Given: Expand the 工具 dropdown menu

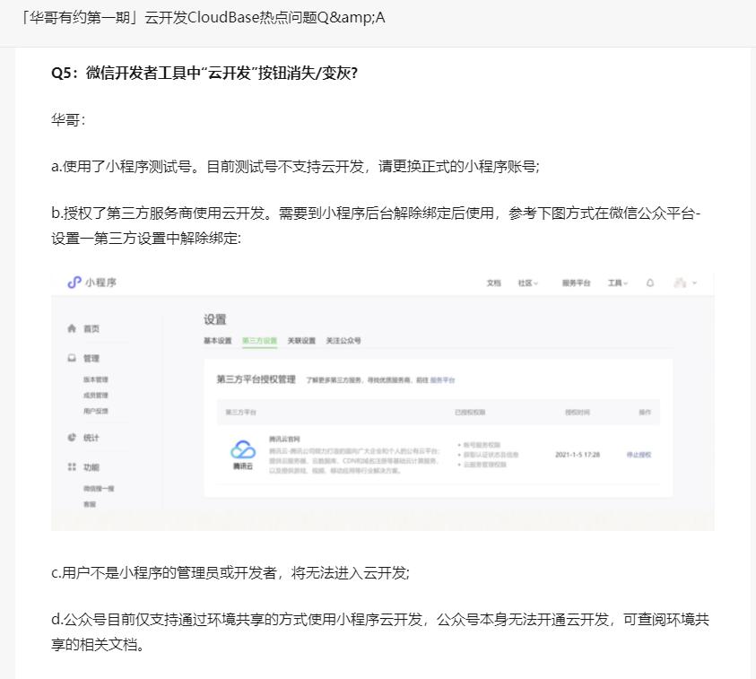Looking at the screenshot, I should point(618,283).
